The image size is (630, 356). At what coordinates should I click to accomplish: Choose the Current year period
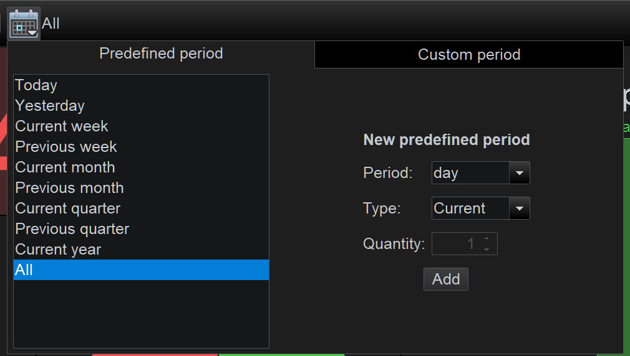[x=58, y=250]
